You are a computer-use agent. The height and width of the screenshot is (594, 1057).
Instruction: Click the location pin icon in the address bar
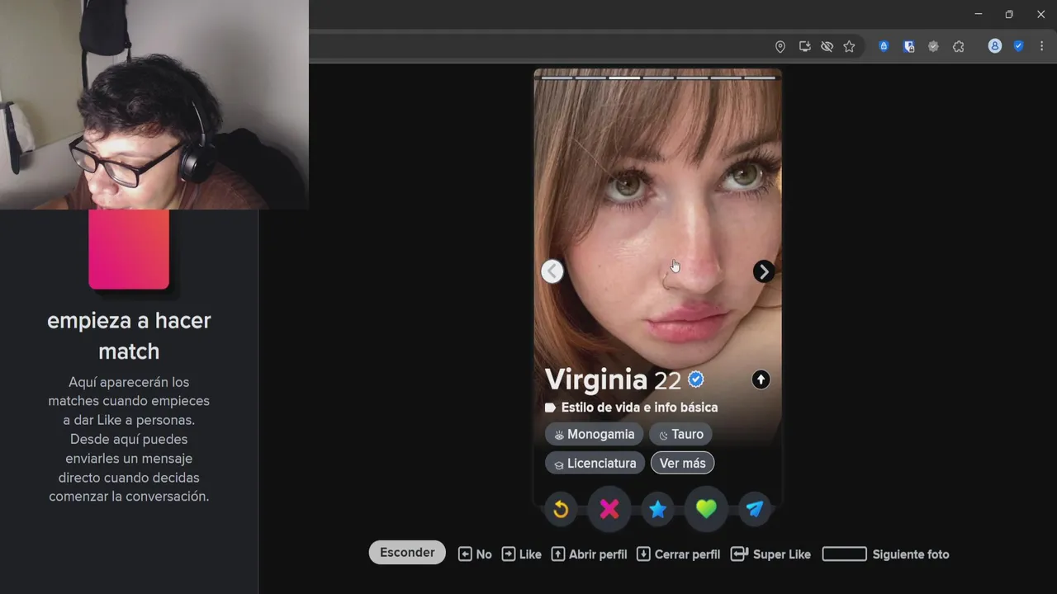coord(780,46)
